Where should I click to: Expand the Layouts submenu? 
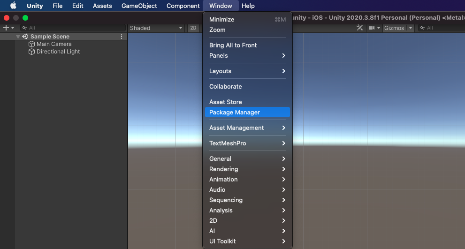[247, 71]
